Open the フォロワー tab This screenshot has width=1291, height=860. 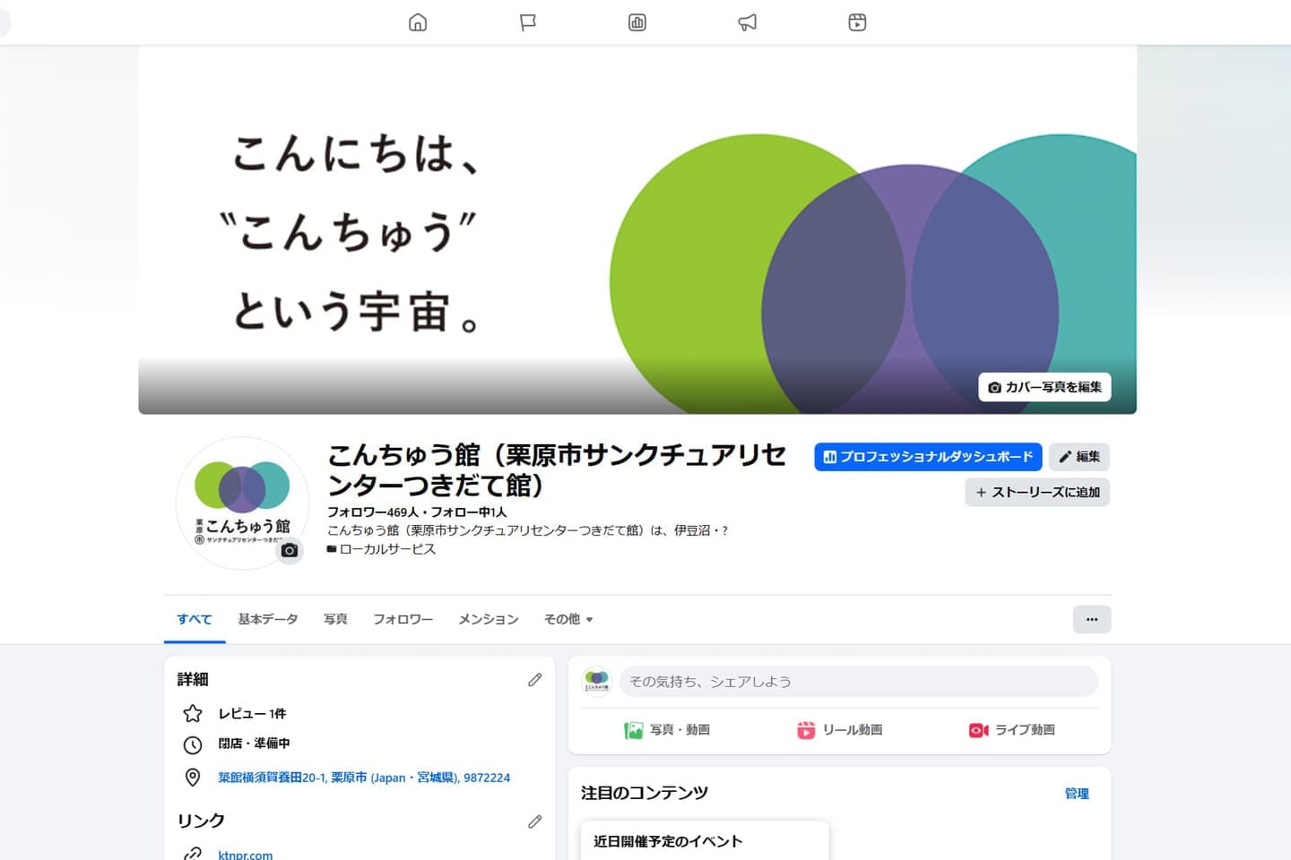coord(403,619)
